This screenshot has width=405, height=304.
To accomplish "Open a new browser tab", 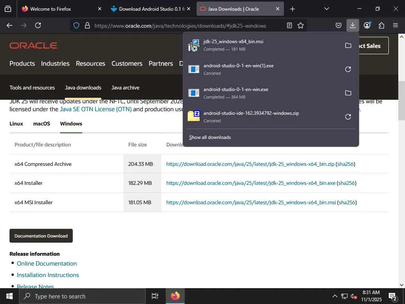I will pyautogui.click(x=292, y=9).
